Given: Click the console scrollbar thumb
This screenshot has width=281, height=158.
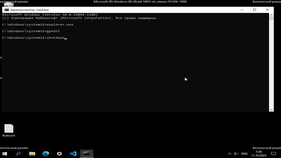Looking at the screenshot, I should 271,18.
